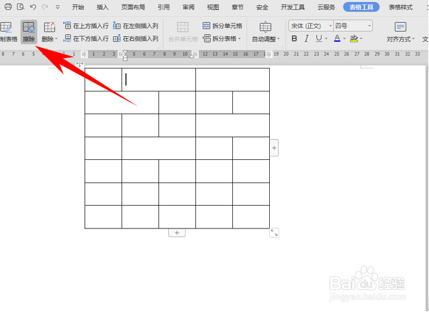
Task: Select the 表格工具 tab
Action: (361, 7)
